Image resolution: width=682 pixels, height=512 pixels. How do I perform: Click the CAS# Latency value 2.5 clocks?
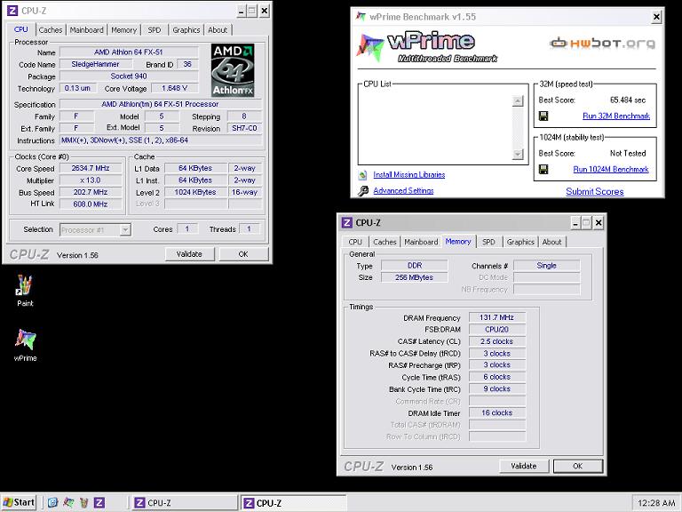pyautogui.click(x=497, y=341)
